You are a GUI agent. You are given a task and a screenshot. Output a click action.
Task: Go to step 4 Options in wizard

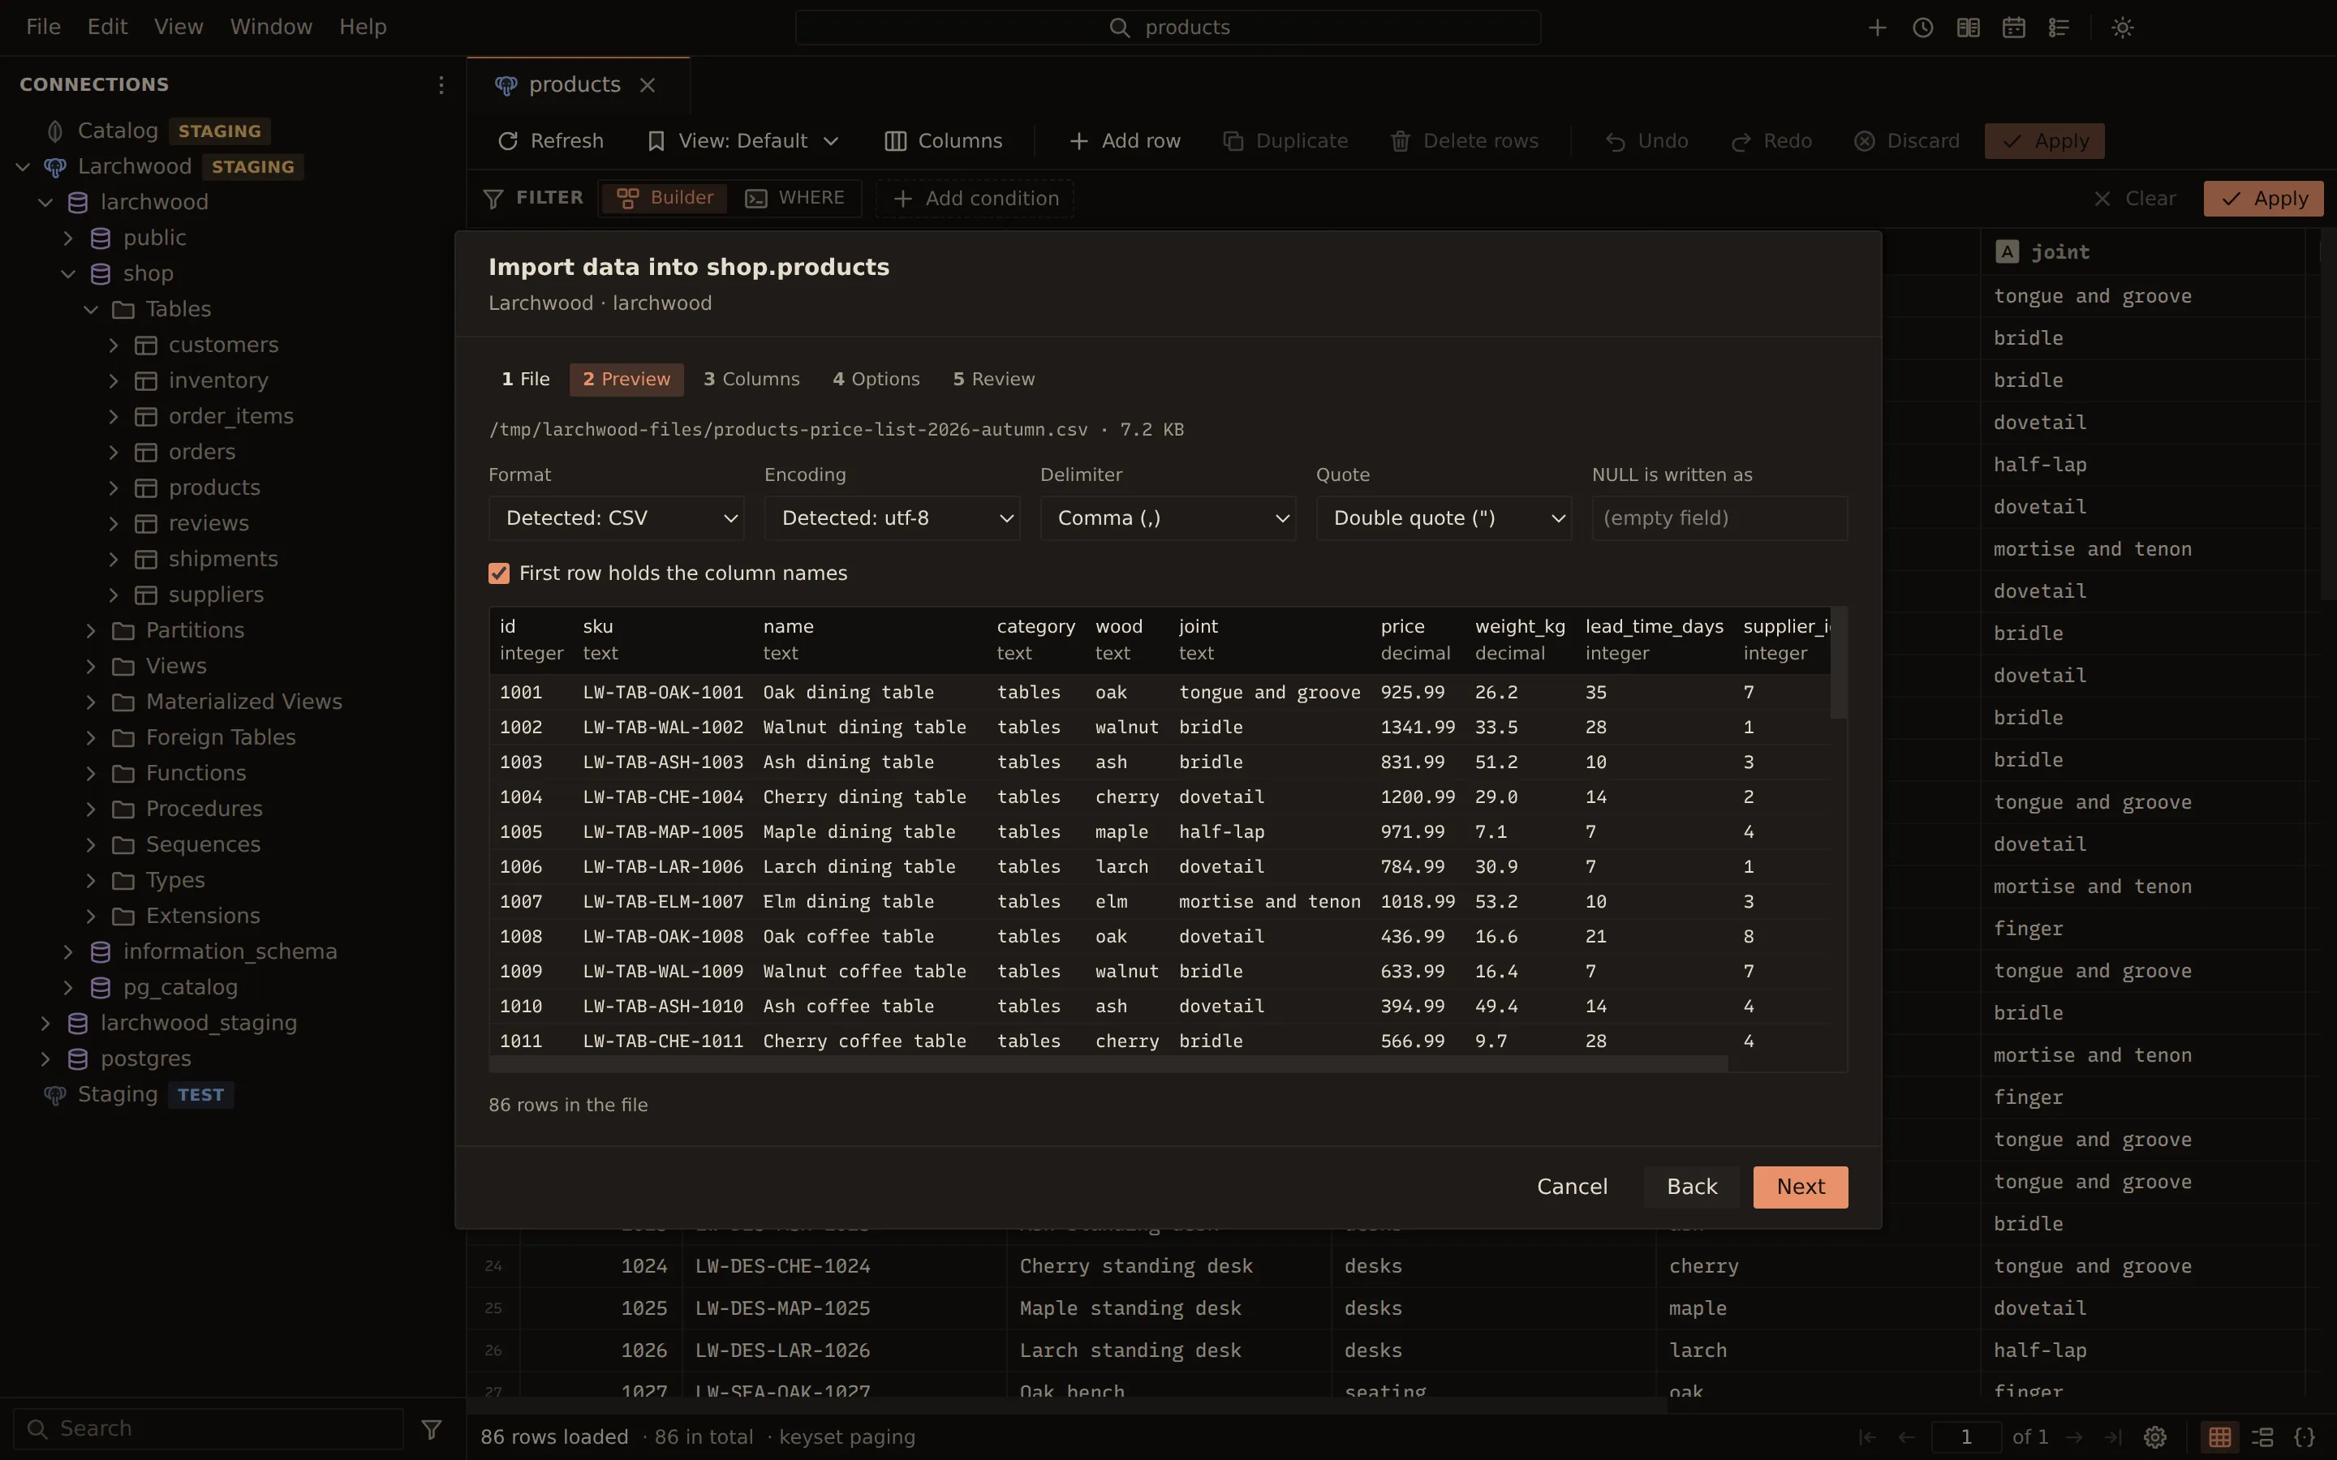pos(876,380)
